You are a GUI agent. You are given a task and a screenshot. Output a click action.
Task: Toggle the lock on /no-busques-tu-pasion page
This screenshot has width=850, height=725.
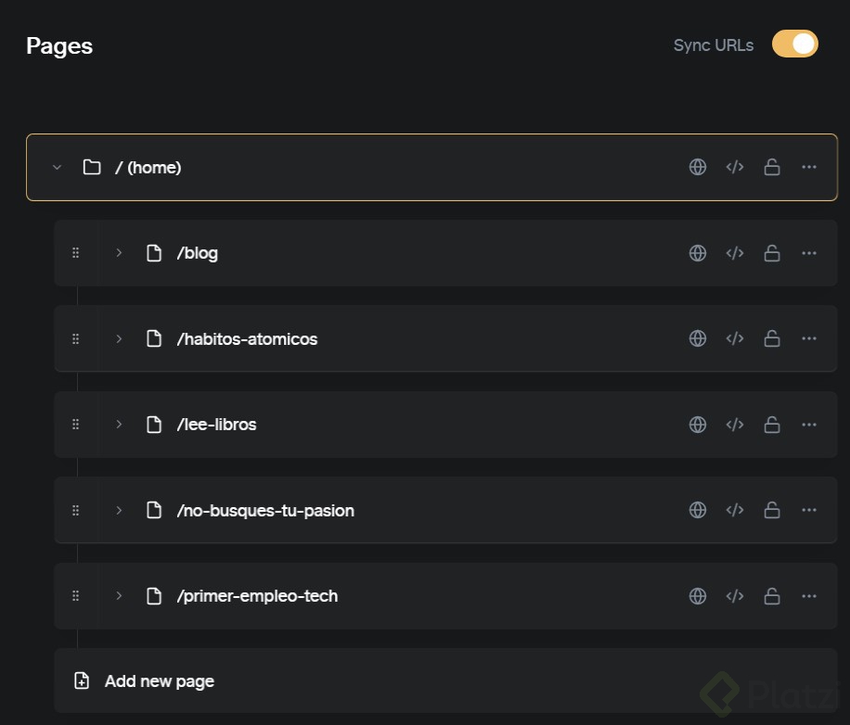pyautogui.click(x=772, y=510)
